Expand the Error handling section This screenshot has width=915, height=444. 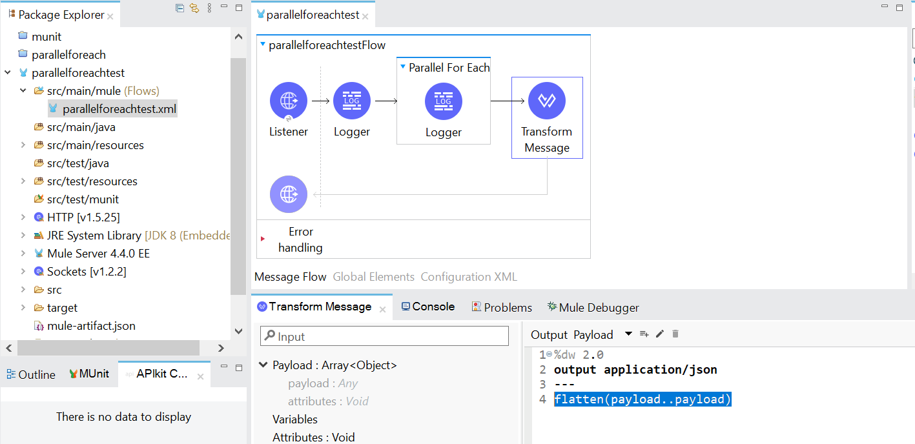point(263,239)
